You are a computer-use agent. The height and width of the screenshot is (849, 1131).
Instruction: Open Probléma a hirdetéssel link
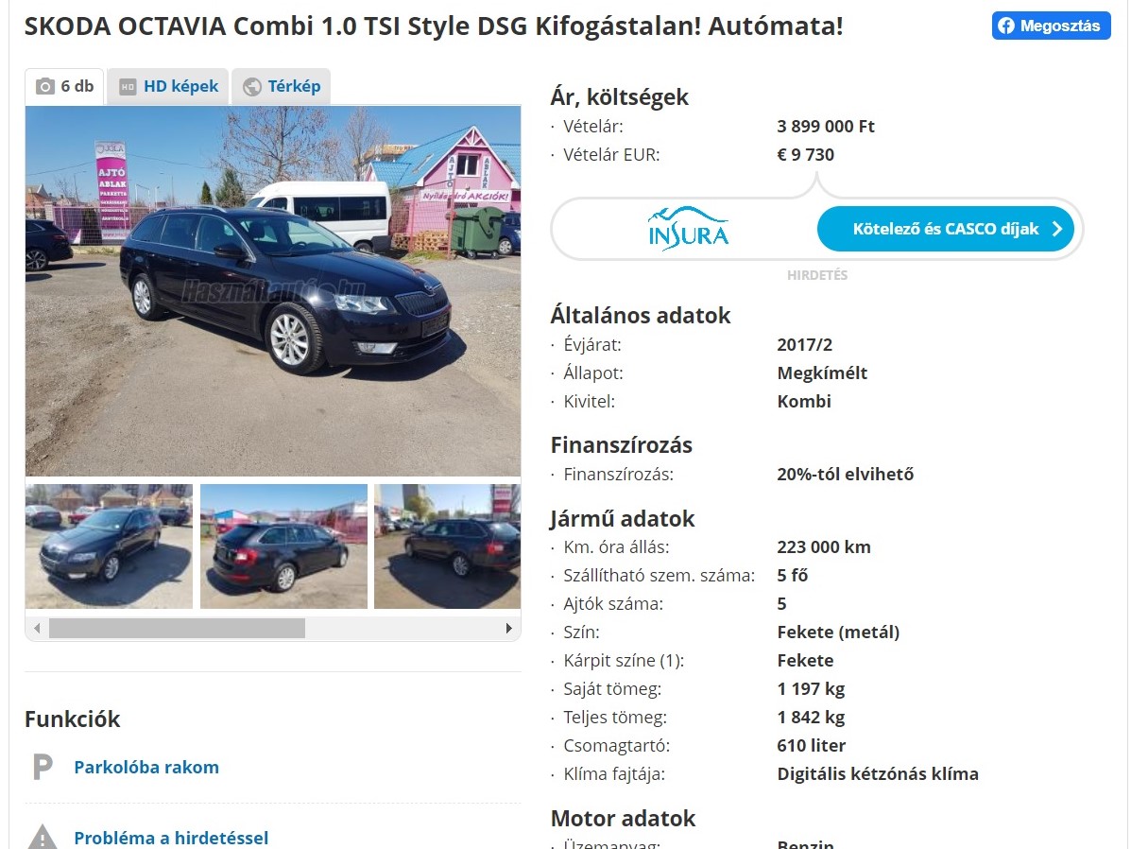click(x=171, y=838)
